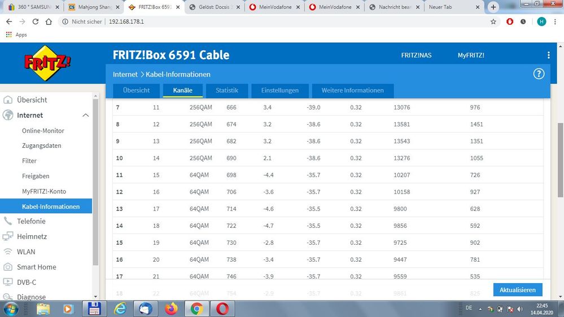Click the browser forward arrow
The height and width of the screenshot is (317, 564).
coord(23,21)
